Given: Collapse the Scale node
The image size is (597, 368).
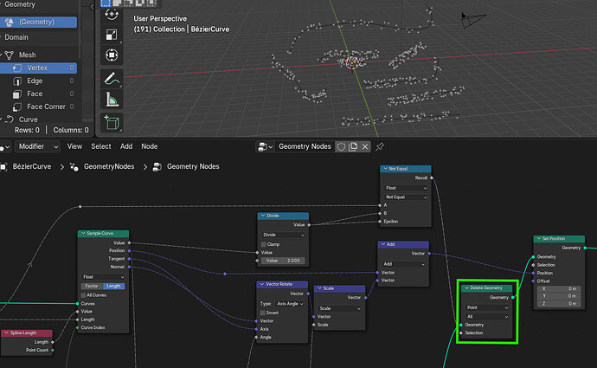Looking at the screenshot, I should [319, 288].
